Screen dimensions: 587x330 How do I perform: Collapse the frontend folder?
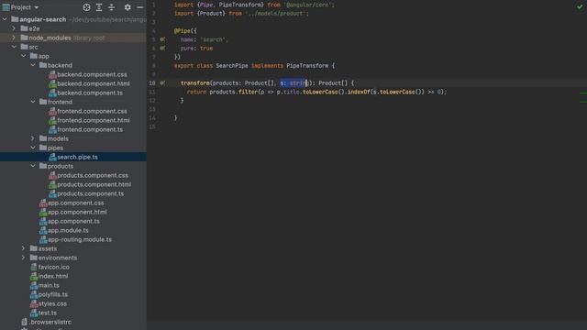click(x=33, y=102)
